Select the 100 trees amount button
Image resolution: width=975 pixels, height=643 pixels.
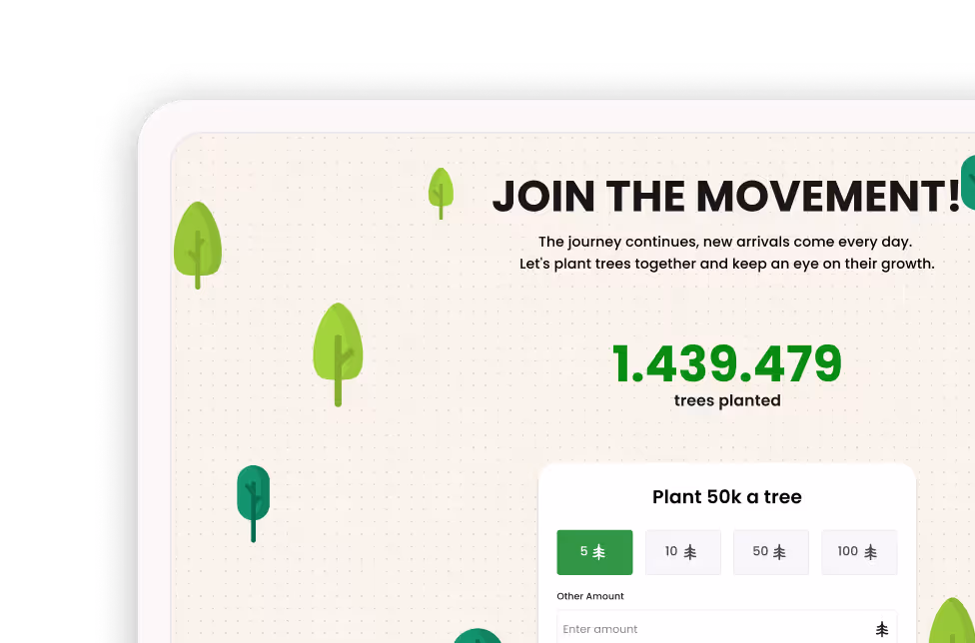pyautogui.click(x=859, y=552)
